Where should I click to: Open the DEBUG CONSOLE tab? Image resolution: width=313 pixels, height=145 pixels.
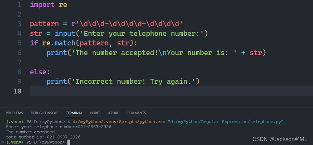pos(45,113)
